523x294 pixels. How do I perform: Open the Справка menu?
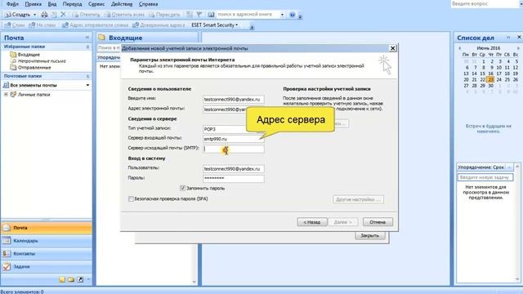pyautogui.click(x=148, y=4)
